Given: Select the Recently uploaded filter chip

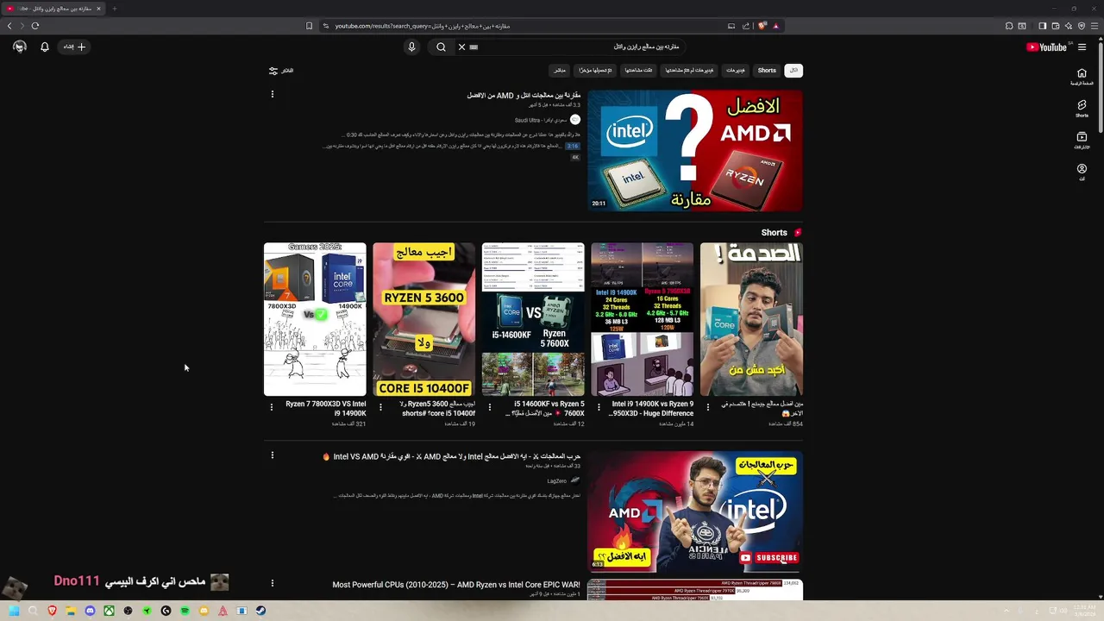Looking at the screenshot, I should 595,71.
